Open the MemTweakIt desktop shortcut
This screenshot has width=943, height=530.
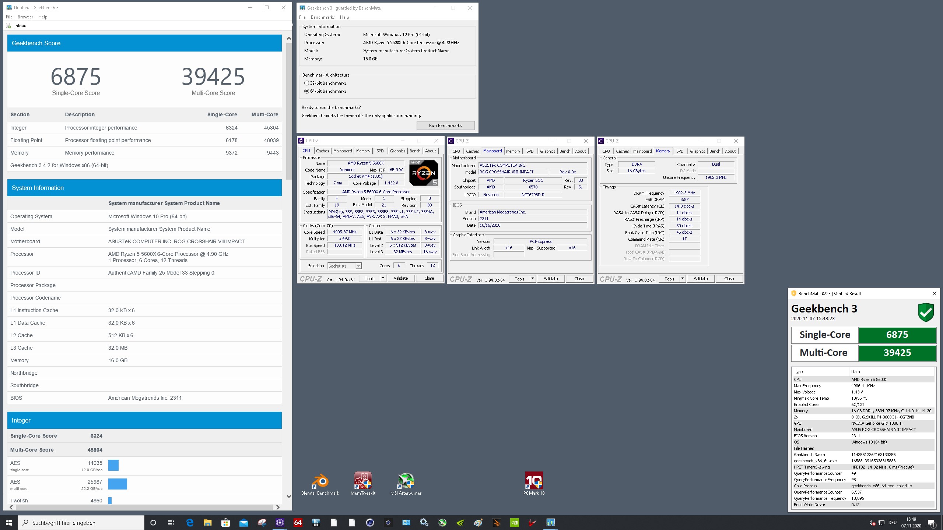click(x=363, y=484)
